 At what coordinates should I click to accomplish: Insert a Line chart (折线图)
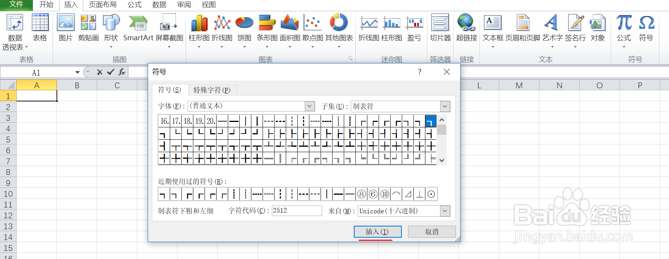click(x=222, y=31)
